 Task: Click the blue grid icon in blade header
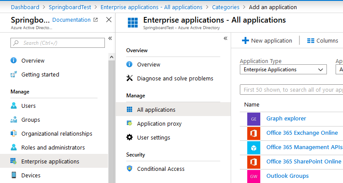pyautogui.click(x=133, y=23)
